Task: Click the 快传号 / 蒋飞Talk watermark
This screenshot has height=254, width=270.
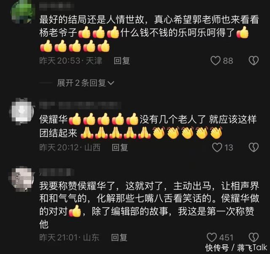Action: click(x=236, y=248)
